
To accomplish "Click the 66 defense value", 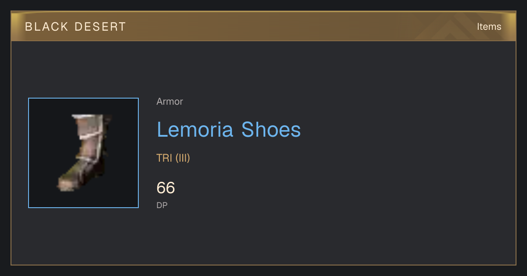I will 166,188.
